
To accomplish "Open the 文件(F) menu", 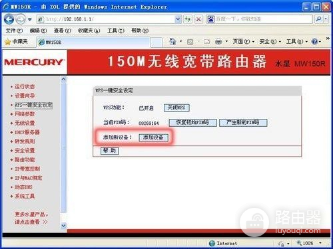I will pyautogui.click(x=14, y=31).
